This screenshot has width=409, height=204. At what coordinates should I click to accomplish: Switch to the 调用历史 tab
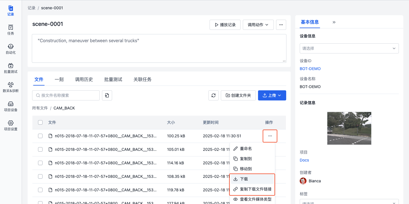click(84, 79)
